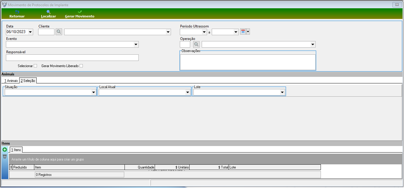Expand the Cliente name dropdown
This screenshot has height=188, width=404.
[168, 32]
